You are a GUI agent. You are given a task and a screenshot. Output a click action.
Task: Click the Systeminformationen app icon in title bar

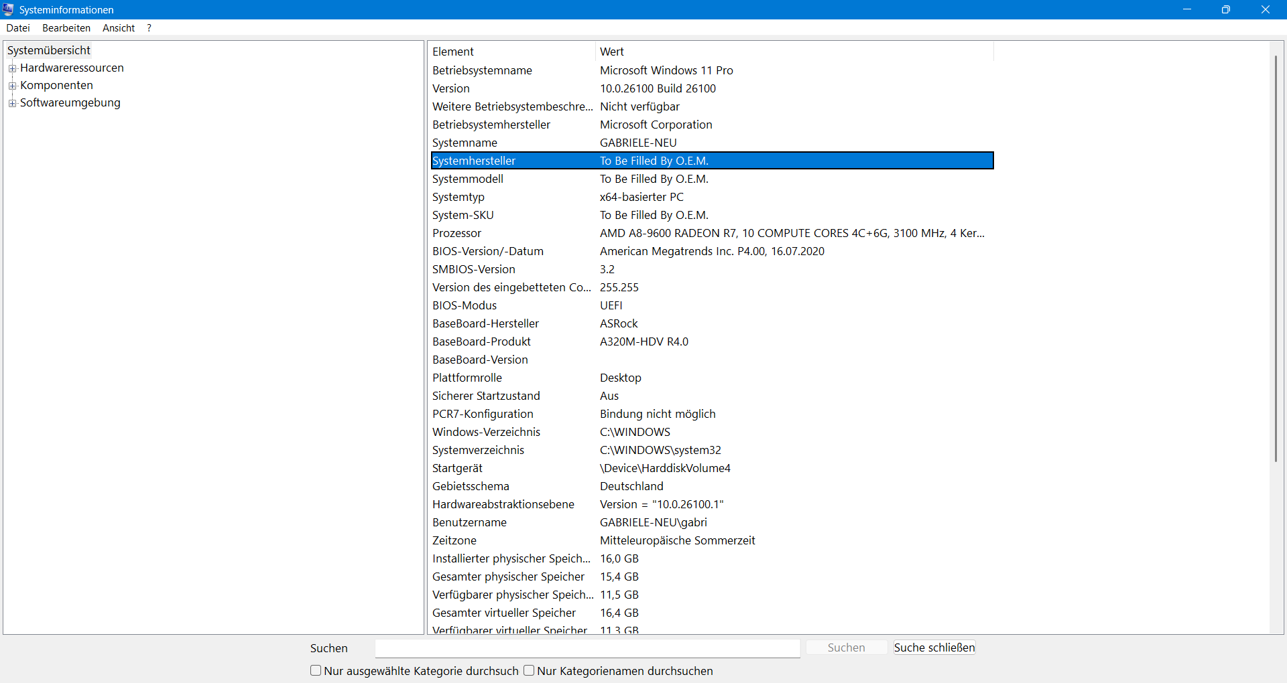(8, 9)
